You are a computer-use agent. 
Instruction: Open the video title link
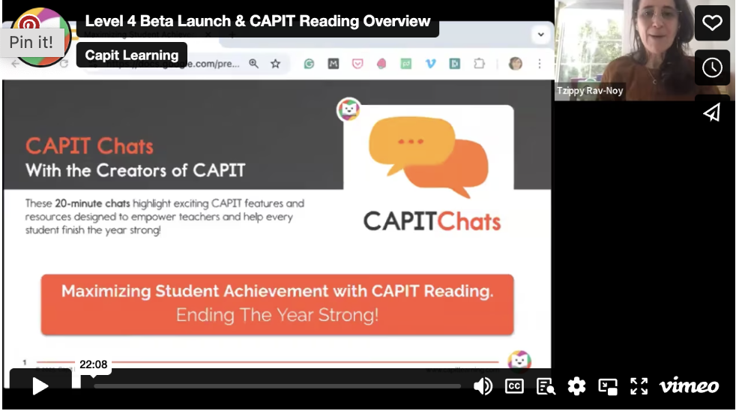click(x=257, y=21)
